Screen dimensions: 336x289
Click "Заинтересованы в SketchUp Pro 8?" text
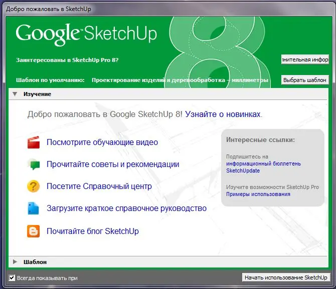[67, 60]
